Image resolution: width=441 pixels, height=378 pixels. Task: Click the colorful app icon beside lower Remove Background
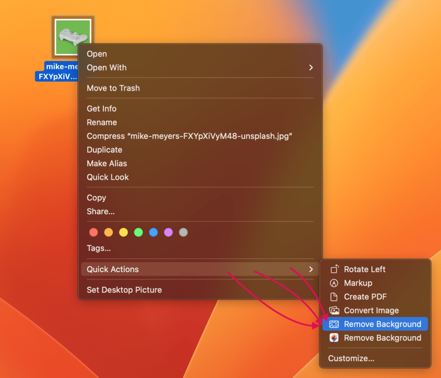click(334, 338)
